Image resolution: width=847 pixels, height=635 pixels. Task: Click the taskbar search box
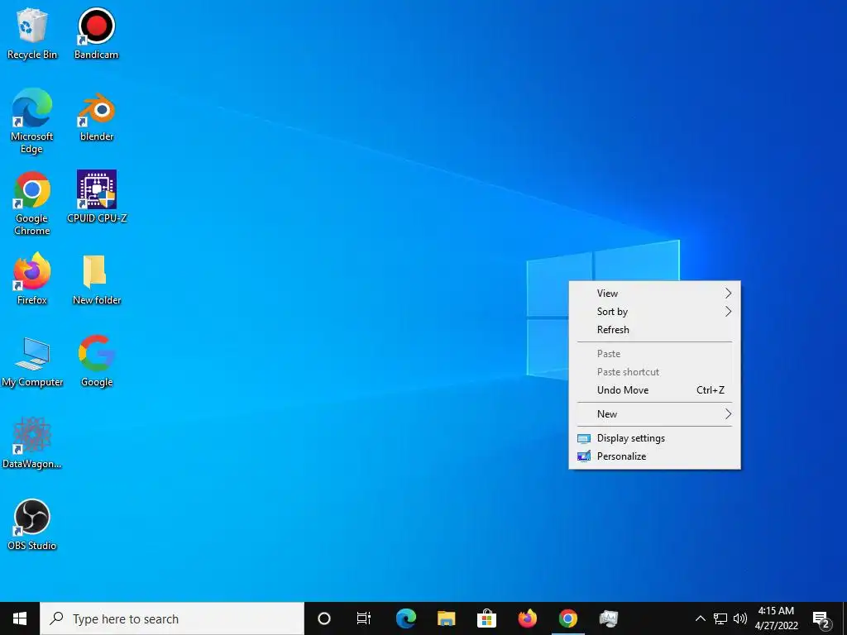pos(172,618)
